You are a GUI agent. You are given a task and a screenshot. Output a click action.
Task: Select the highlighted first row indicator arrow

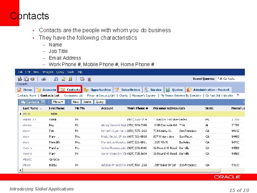tap(20, 114)
